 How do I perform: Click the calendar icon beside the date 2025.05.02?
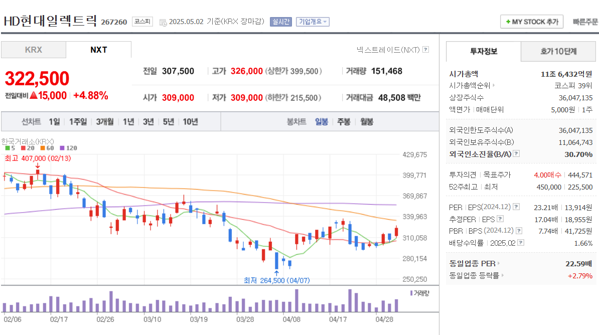click(x=163, y=23)
